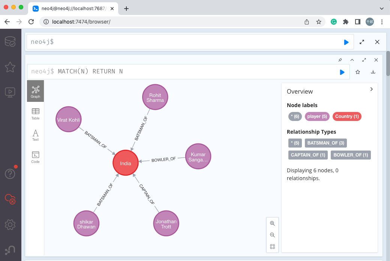390x261 pixels.
Task: Open the Browser settings gear icon
Action: tap(10, 225)
